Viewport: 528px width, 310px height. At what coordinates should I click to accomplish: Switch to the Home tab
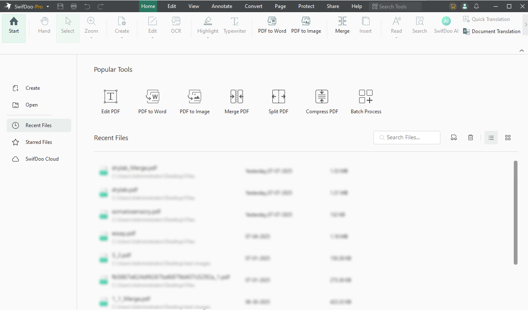pos(148,6)
